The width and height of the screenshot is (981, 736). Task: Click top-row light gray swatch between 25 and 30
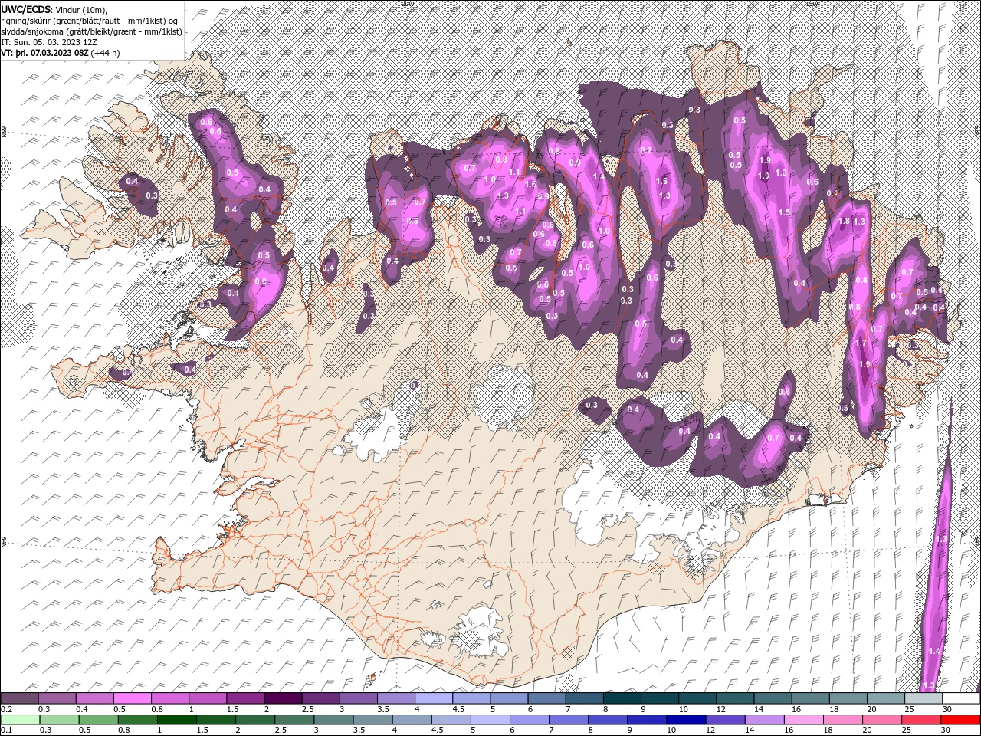tap(924, 698)
